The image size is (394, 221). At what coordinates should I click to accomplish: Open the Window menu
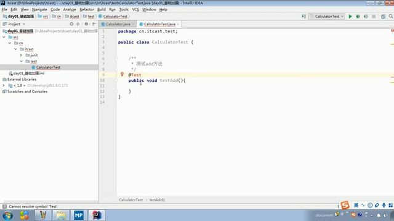click(149, 10)
